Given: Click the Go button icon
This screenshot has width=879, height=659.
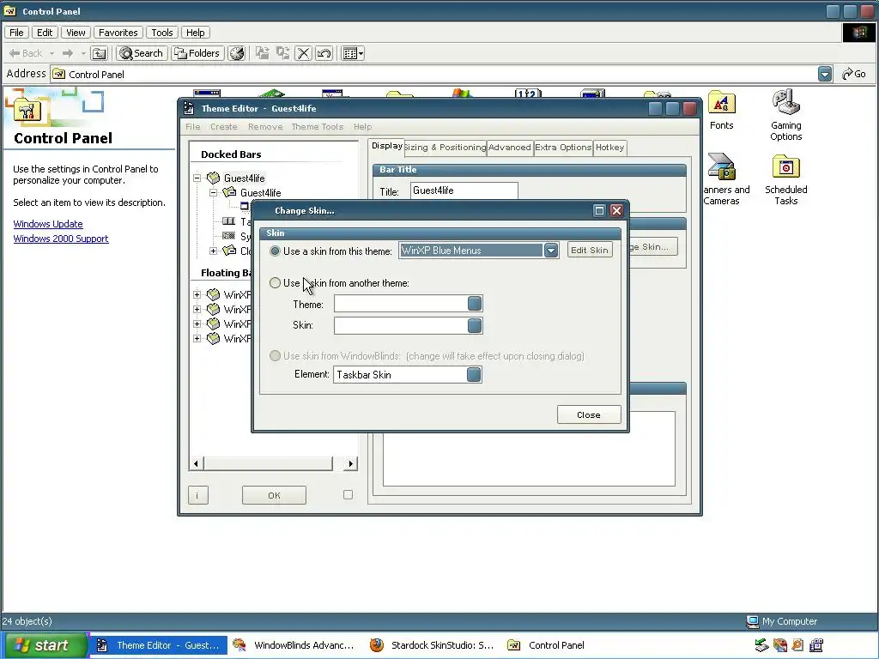Looking at the screenshot, I should click(x=854, y=74).
